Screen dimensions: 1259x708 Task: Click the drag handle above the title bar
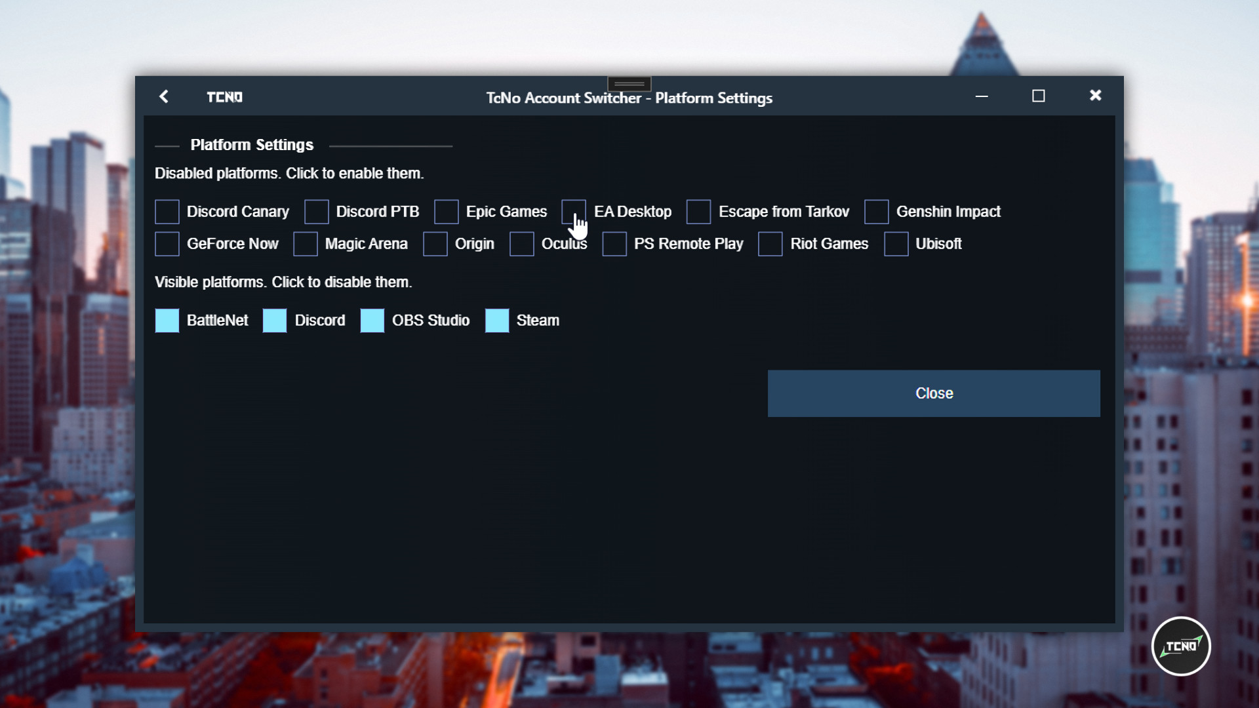[629, 84]
